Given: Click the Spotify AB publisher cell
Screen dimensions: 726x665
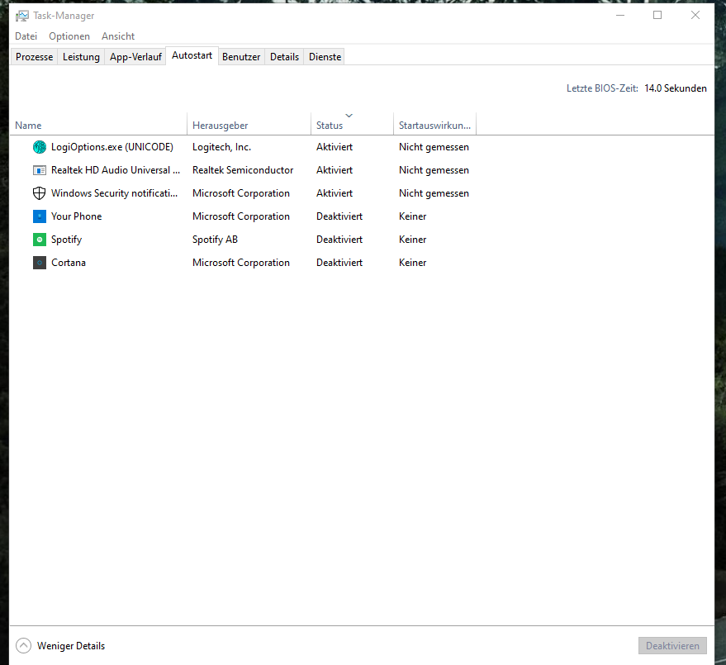Looking at the screenshot, I should [215, 240].
